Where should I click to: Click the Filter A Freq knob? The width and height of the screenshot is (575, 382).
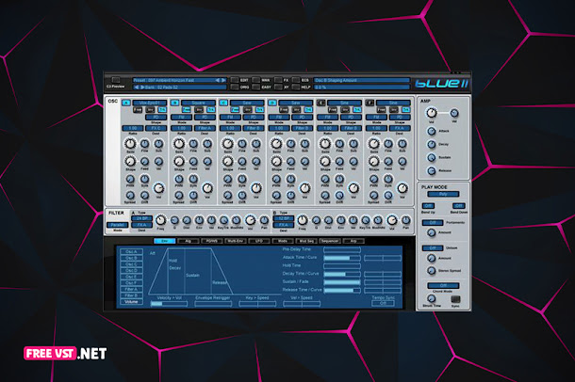(160, 220)
